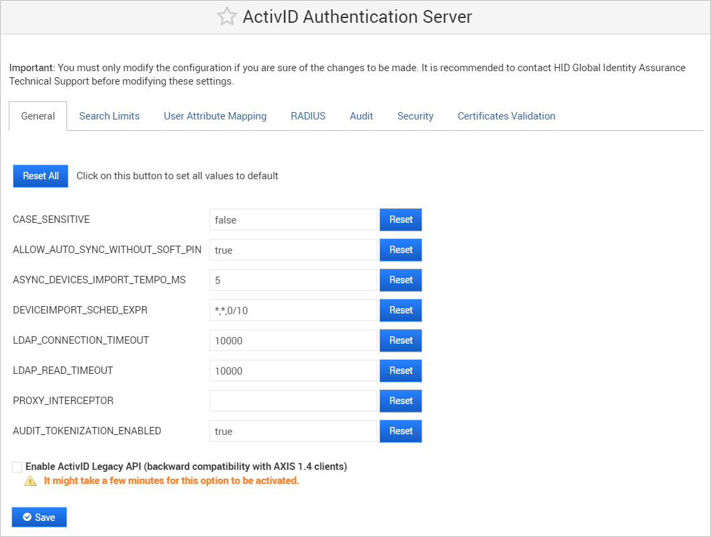
Task: Click the empty PROXY_INTERCEPTOR input field
Action: click(293, 401)
